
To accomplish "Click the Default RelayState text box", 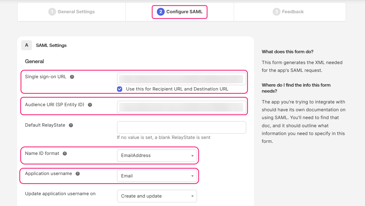I will 182,127.
